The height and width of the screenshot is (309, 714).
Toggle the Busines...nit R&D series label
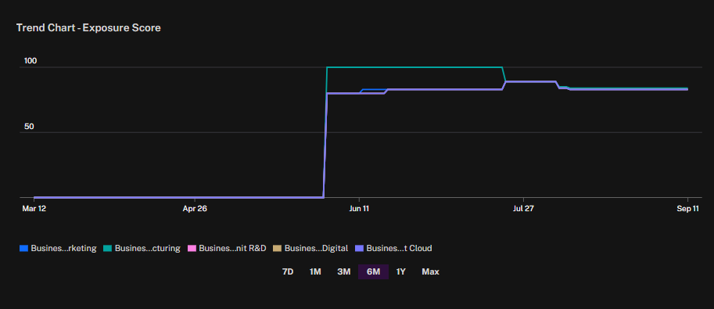coord(232,249)
